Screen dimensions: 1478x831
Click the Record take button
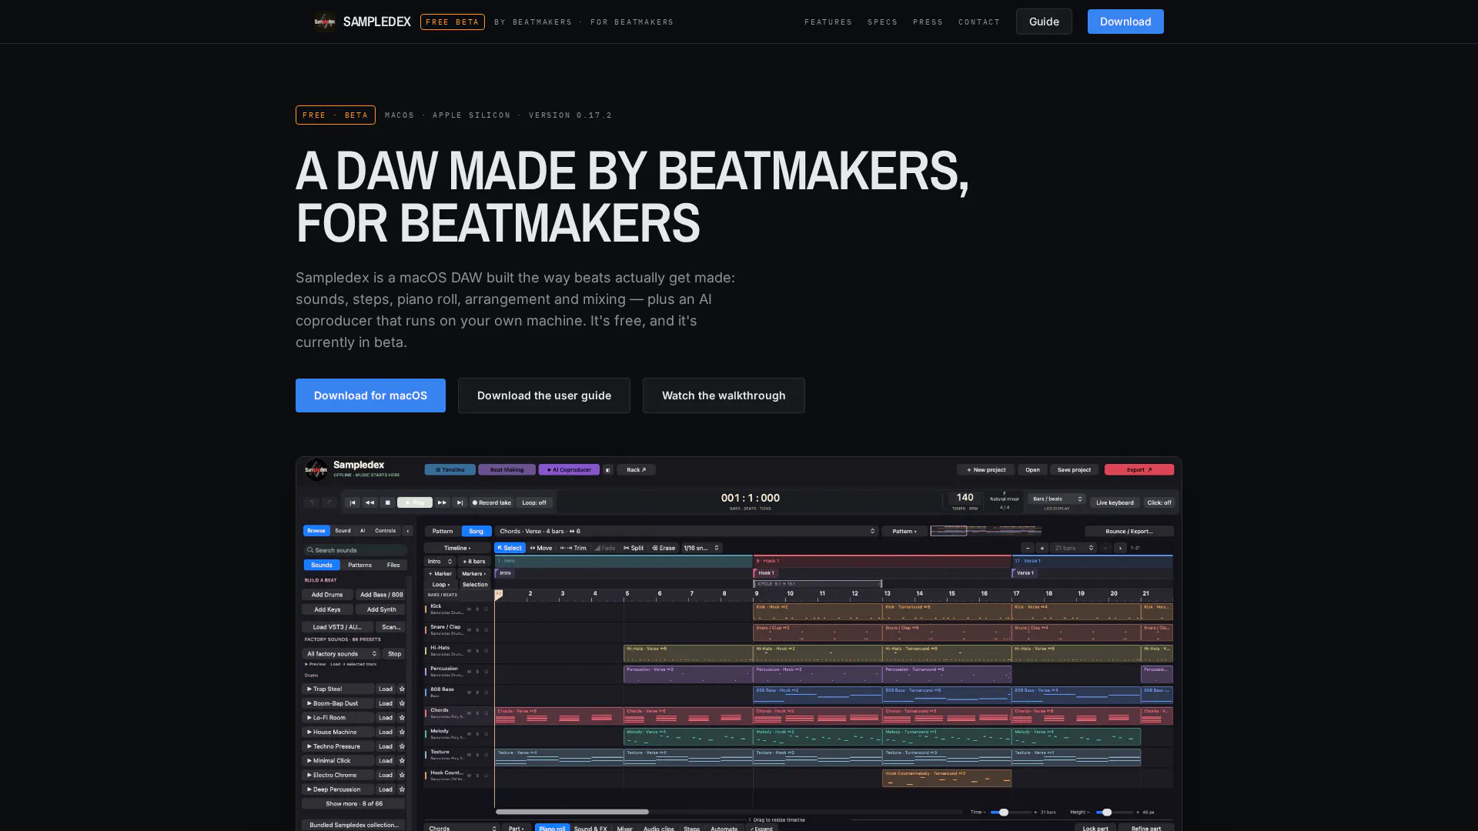click(491, 502)
